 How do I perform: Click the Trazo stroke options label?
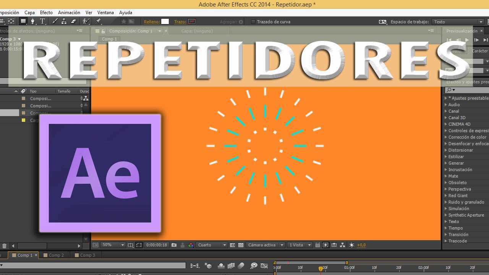click(x=180, y=22)
